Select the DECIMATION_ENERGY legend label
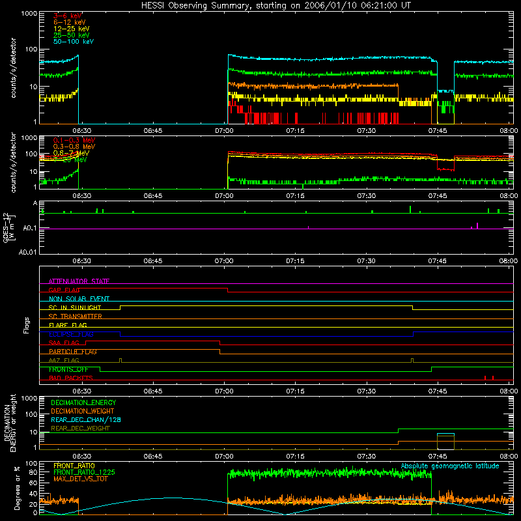 pos(83,402)
